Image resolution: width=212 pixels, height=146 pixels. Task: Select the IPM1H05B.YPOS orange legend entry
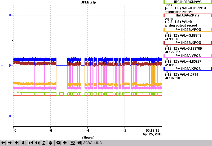coord(188,30)
